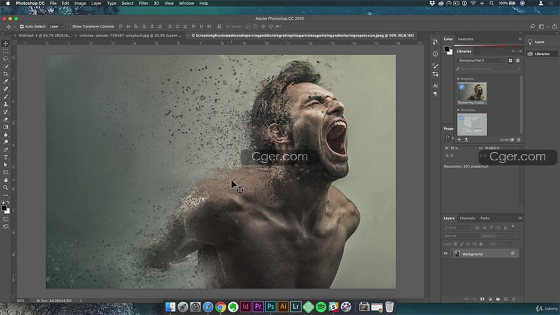This screenshot has height=315, width=560.
Task: Select the template thumbnail in Libraries
Action: click(x=472, y=124)
